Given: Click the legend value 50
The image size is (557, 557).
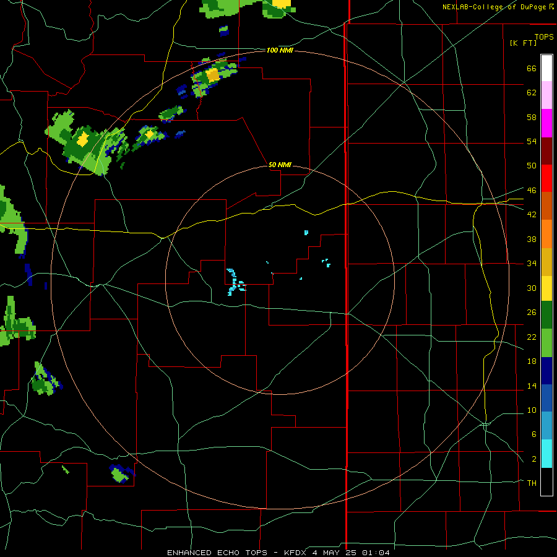Looking at the screenshot, I should click(531, 165).
